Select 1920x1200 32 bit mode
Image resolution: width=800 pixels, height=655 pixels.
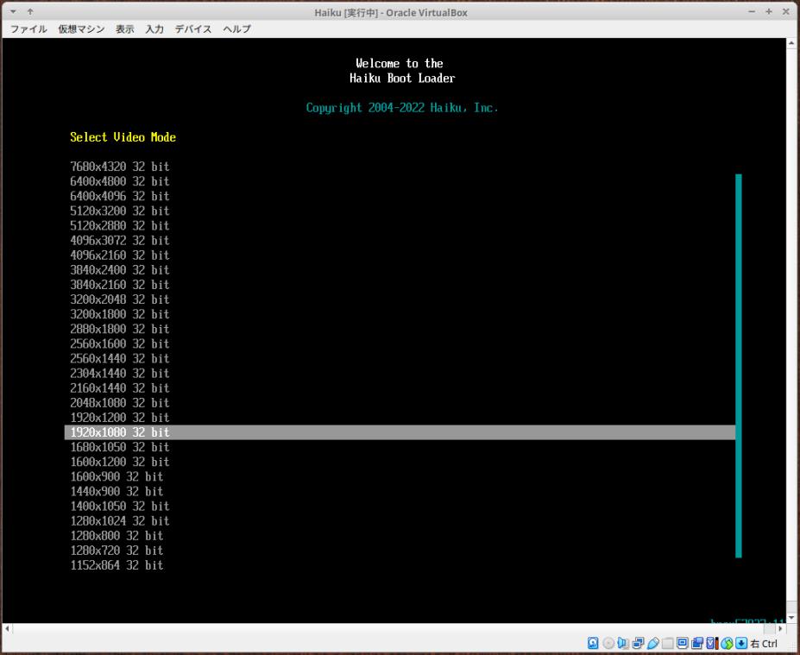click(x=119, y=419)
